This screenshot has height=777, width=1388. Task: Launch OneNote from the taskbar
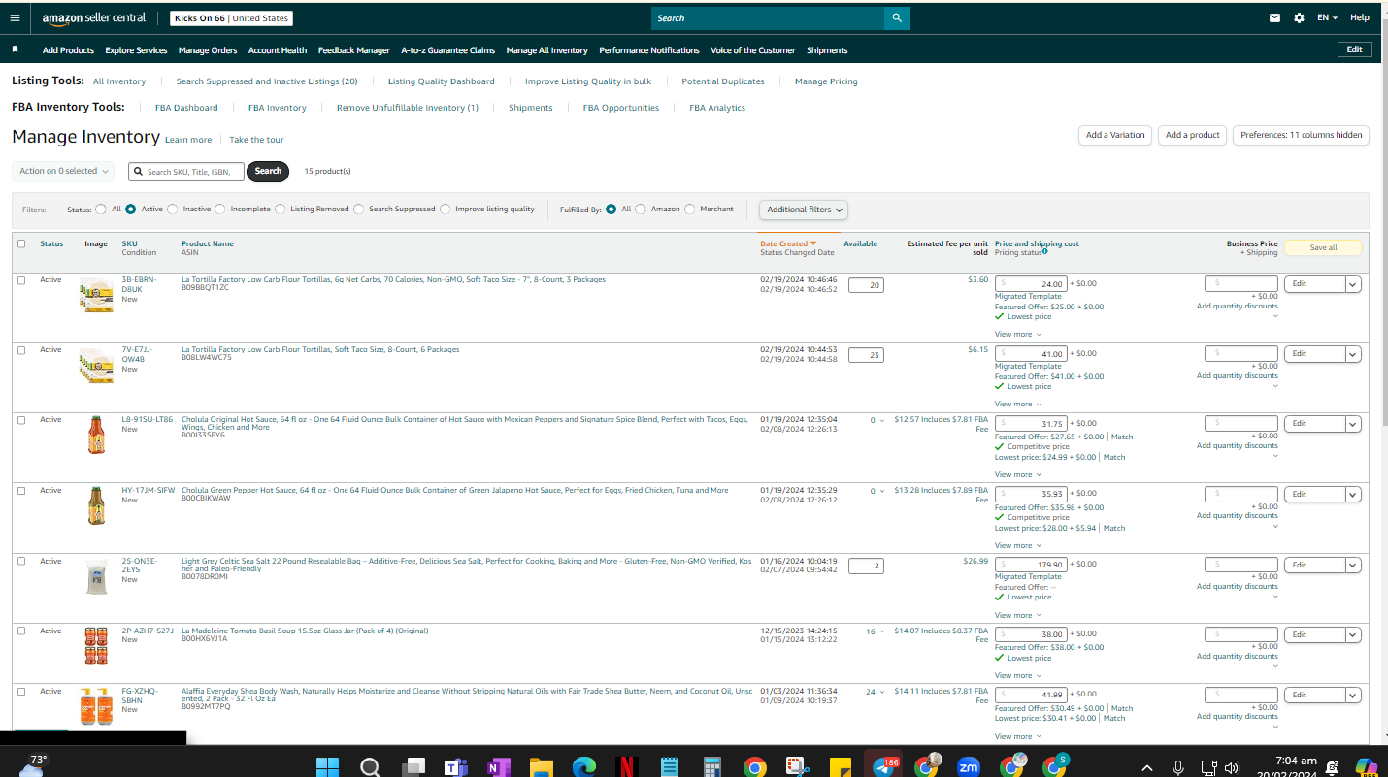click(x=498, y=766)
